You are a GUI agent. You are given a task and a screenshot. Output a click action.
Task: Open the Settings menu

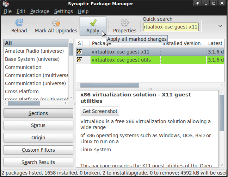(x=63, y=11)
